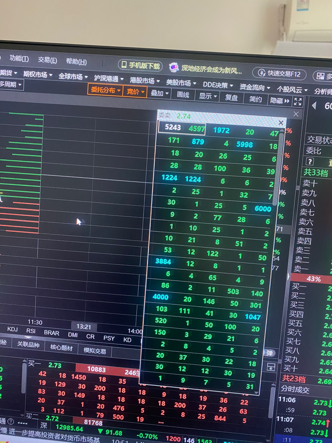Toggle the 竞价 option
This screenshot has height=443, width=332.
135,92
